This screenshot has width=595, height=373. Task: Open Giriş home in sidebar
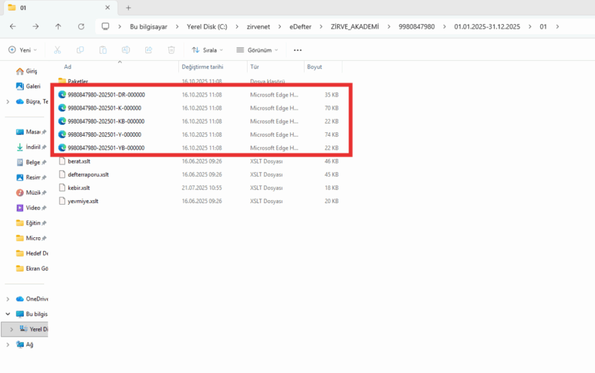tap(27, 71)
